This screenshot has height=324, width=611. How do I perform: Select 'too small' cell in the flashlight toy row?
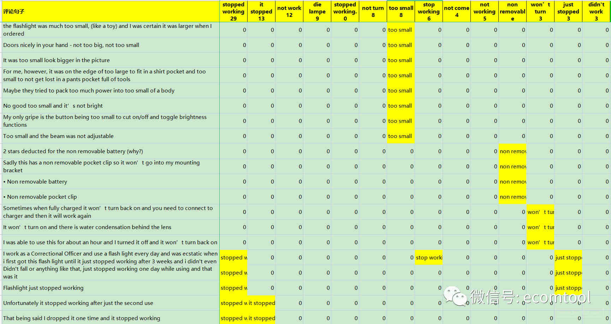[401, 30]
